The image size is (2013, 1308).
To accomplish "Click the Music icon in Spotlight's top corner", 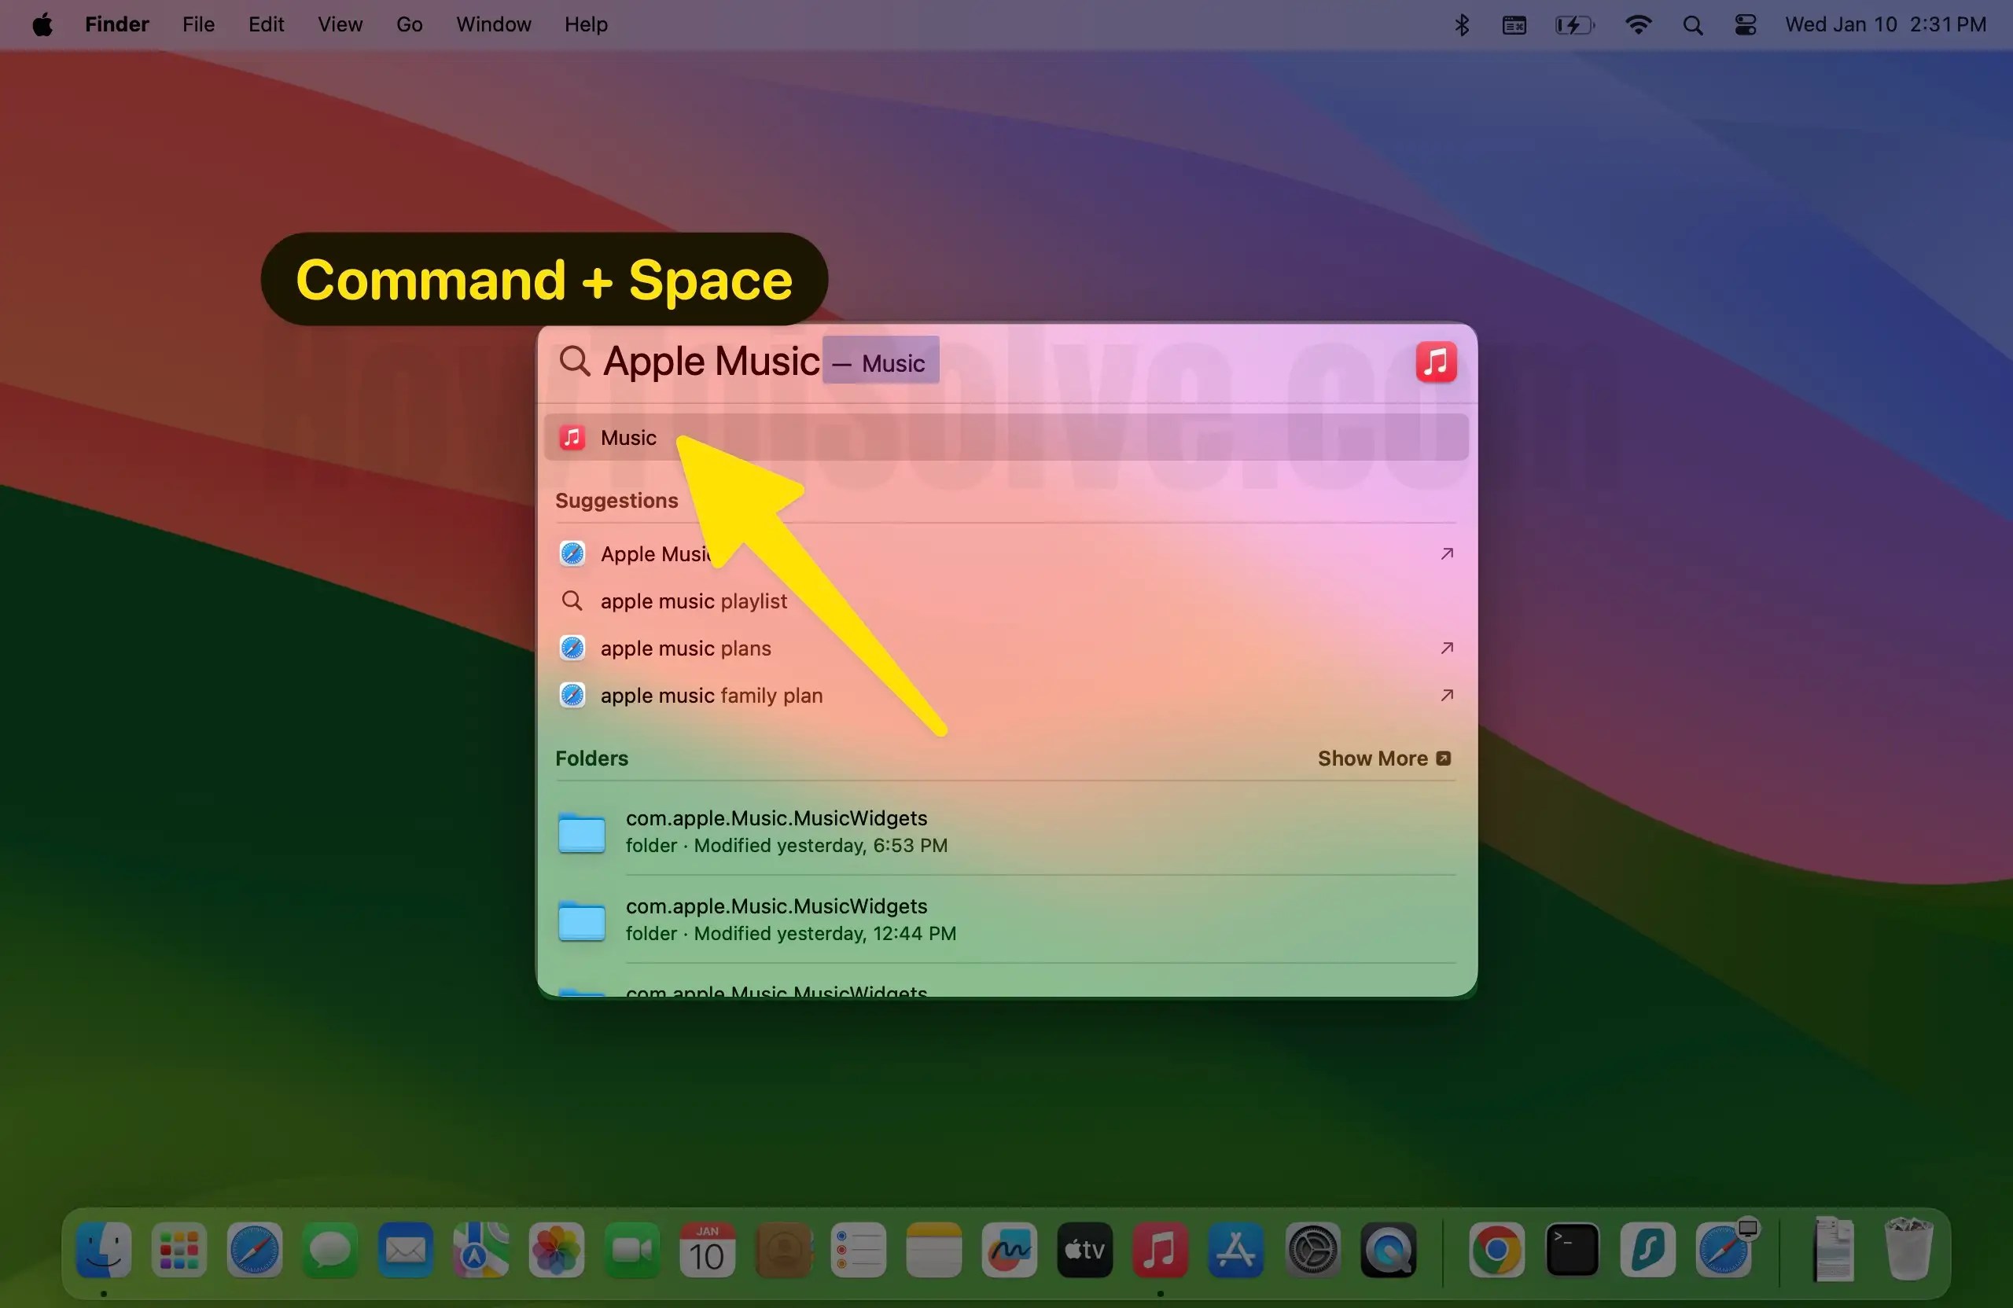I will pos(1436,362).
